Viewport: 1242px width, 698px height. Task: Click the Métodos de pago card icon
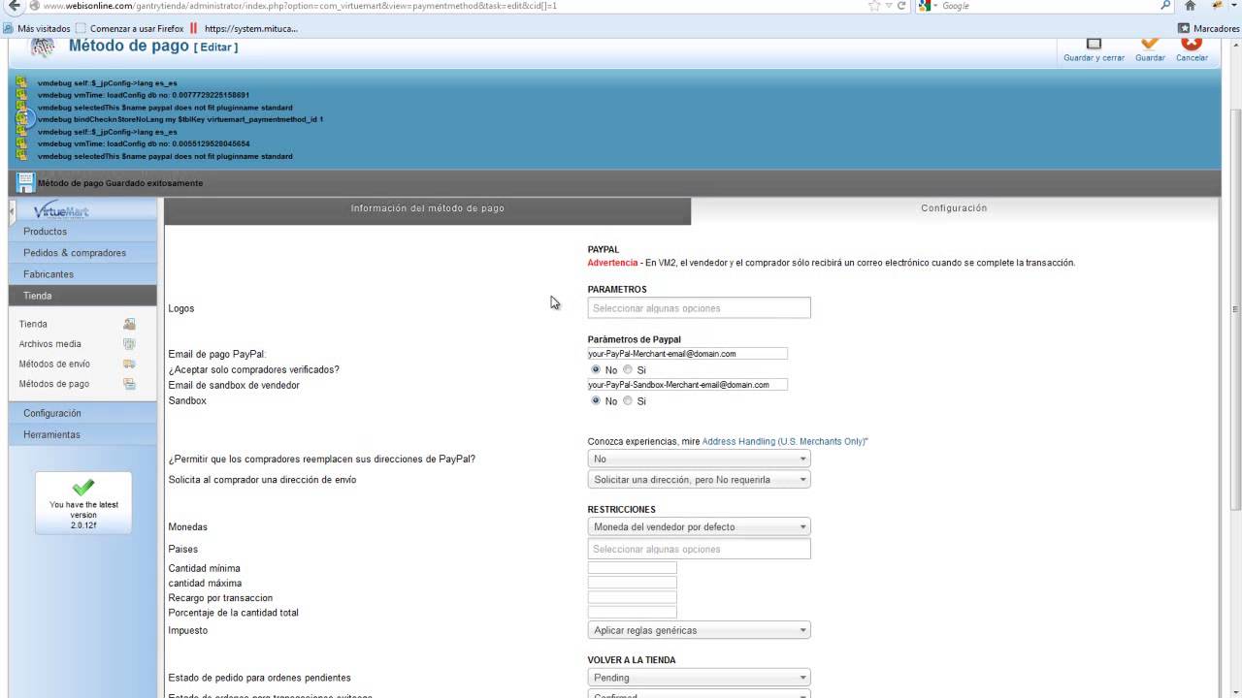click(x=129, y=384)
